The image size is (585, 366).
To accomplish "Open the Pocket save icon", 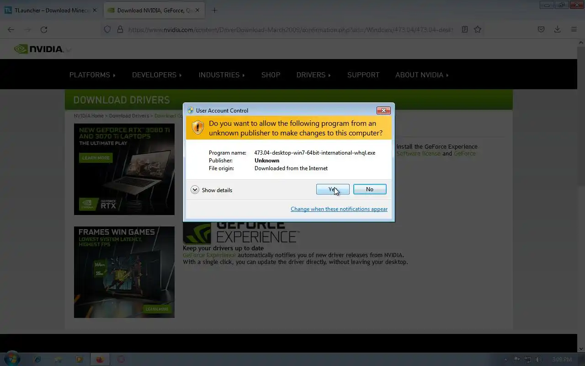I will [x=541, y=29].
